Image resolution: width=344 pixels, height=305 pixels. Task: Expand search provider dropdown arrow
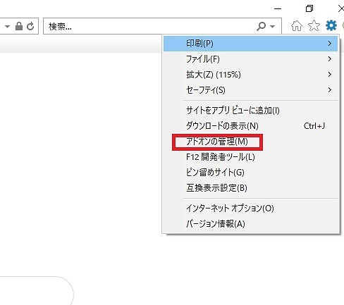(x=273, y=26)
